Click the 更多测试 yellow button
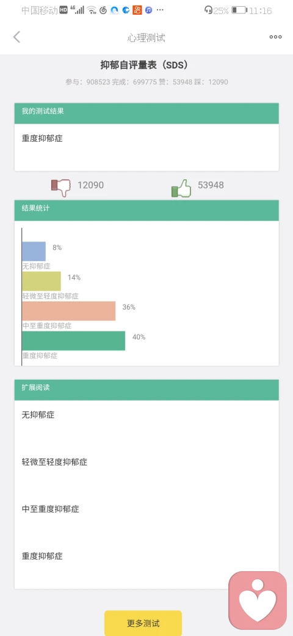293x636 pixels. click(x=143, y=623)
